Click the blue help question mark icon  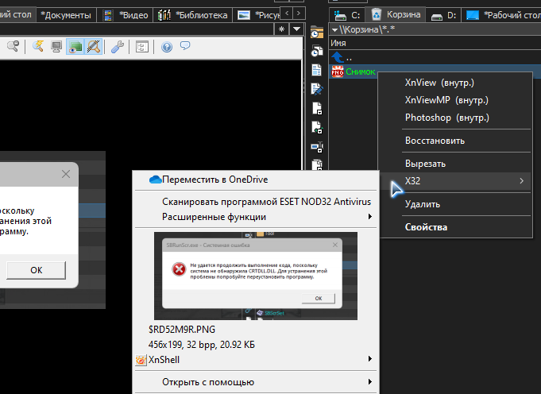click(167, 47)
